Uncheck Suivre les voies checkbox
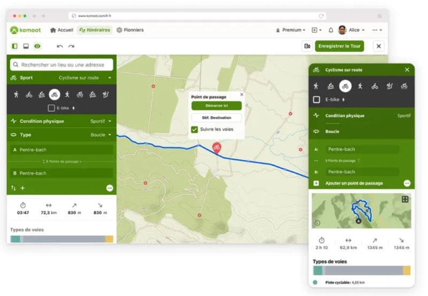 (194, 129)
